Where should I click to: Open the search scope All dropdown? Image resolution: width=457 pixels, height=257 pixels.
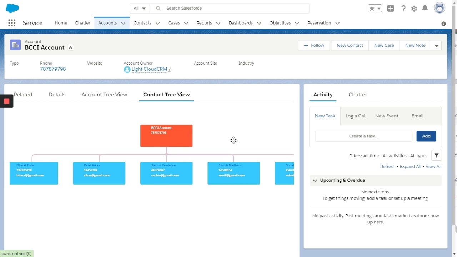coord(140,8)
